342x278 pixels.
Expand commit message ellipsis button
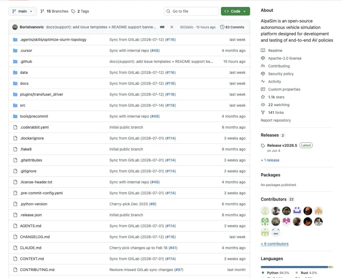tap(162, 27)
